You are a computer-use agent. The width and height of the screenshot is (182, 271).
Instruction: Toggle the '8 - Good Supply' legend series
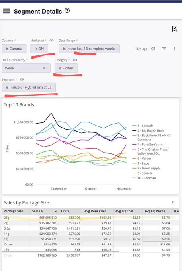click(146, 168)
